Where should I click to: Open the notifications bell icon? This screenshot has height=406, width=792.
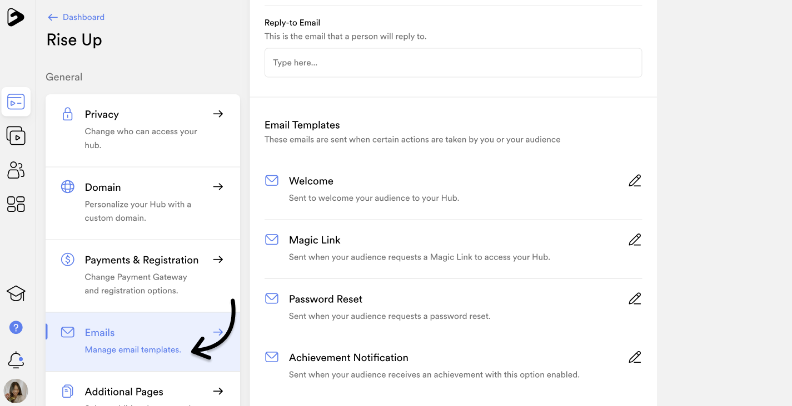(16, 361)
